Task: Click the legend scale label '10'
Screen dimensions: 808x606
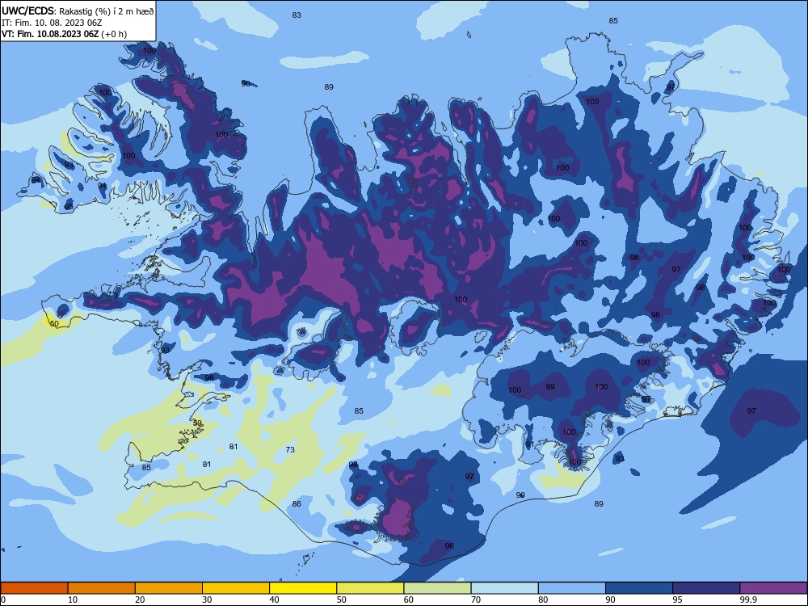Action: (73, 600)
